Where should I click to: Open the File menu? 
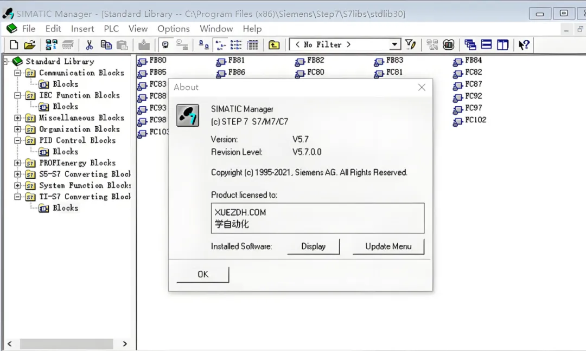pyautogui.click(x=29, y=29)
